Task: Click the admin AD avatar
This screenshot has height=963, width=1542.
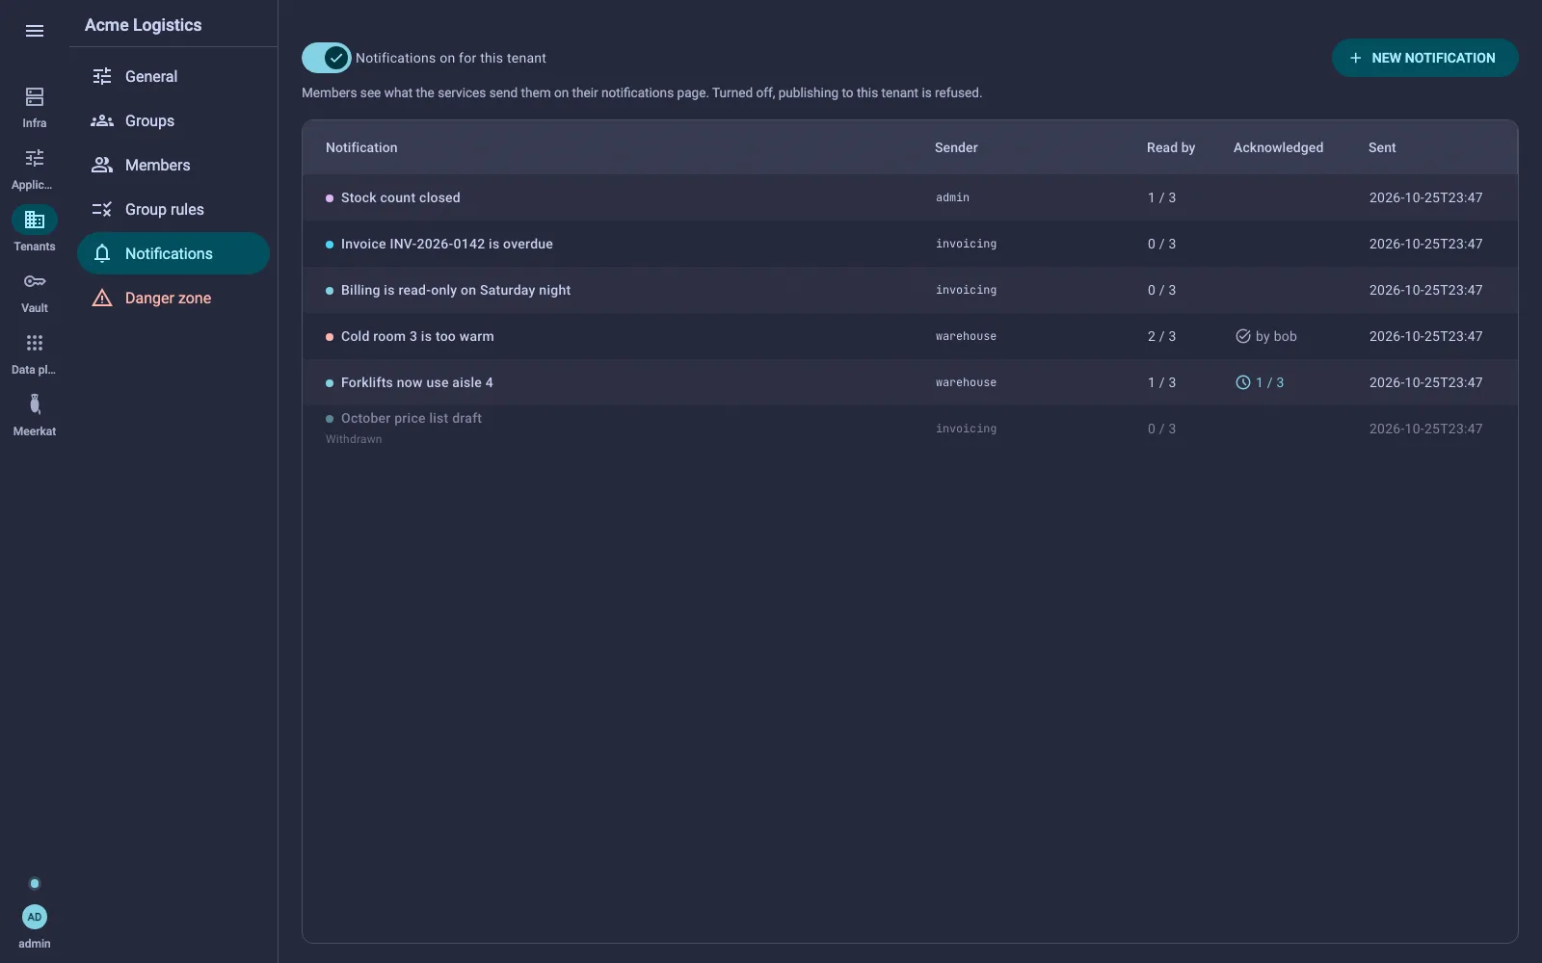Action: click(35, 917)
